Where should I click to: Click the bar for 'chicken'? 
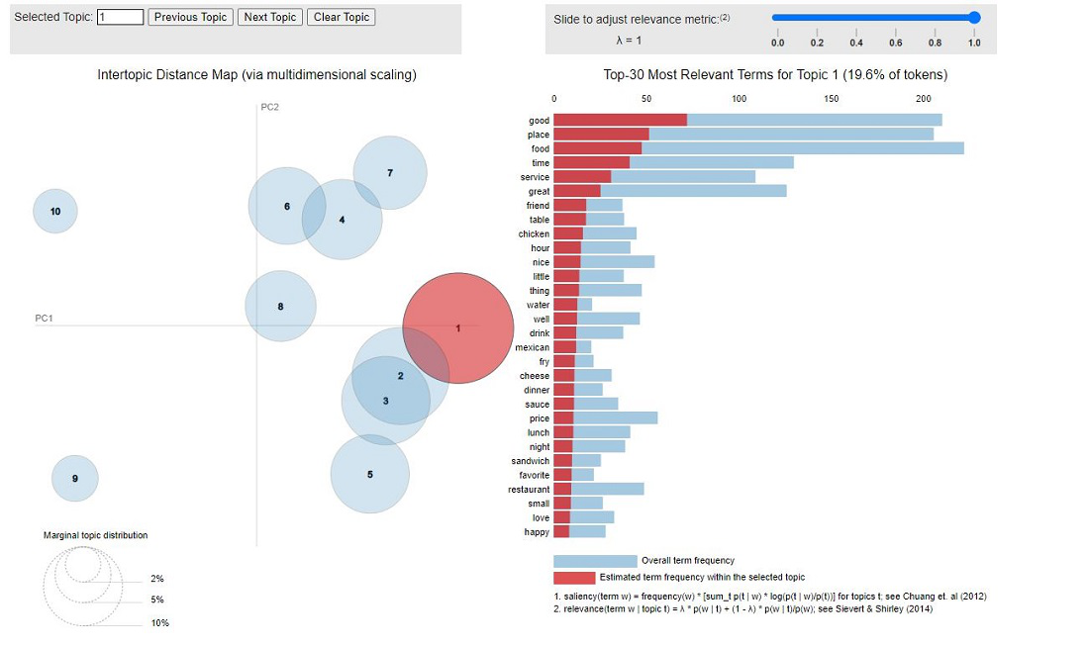click(x=594, y=233)
